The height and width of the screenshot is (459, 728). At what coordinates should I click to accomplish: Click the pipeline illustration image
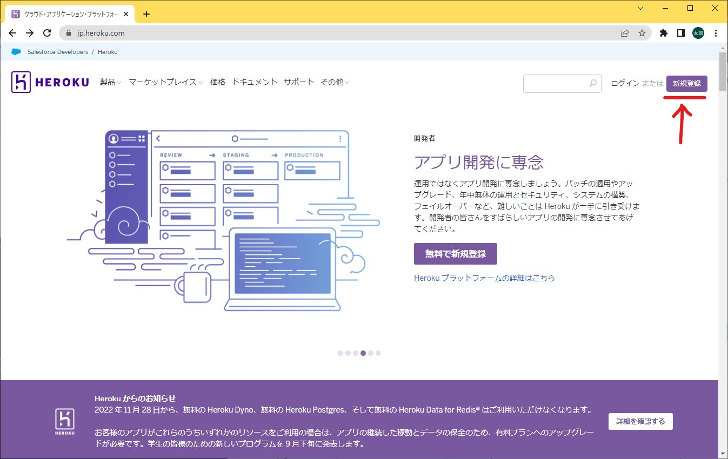click(224, 221)
